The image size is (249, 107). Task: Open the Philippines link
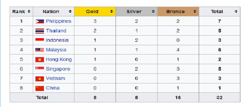click(58, 21)
